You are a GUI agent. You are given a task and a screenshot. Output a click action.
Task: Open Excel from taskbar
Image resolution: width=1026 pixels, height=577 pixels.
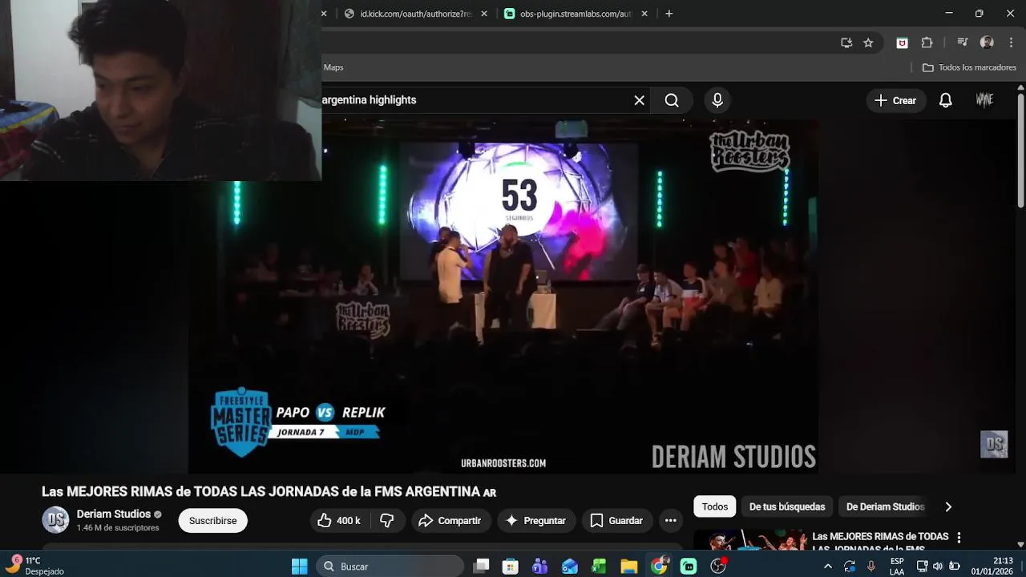coord(600,567)
